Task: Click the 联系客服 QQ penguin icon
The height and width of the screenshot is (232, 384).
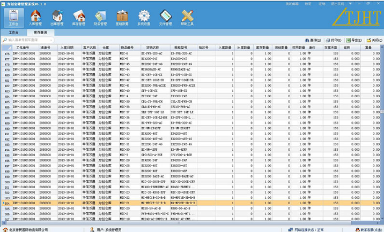Action: pos(358,230)
